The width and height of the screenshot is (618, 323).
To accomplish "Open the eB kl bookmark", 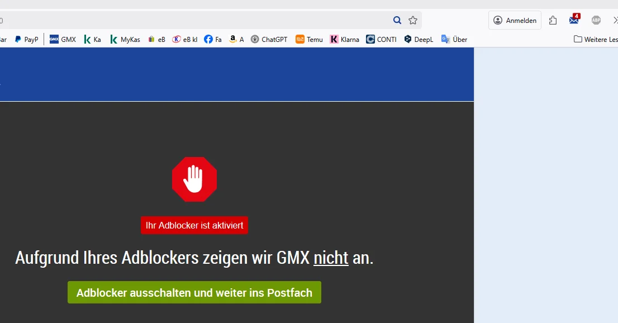I will click(x=185, y=40).
